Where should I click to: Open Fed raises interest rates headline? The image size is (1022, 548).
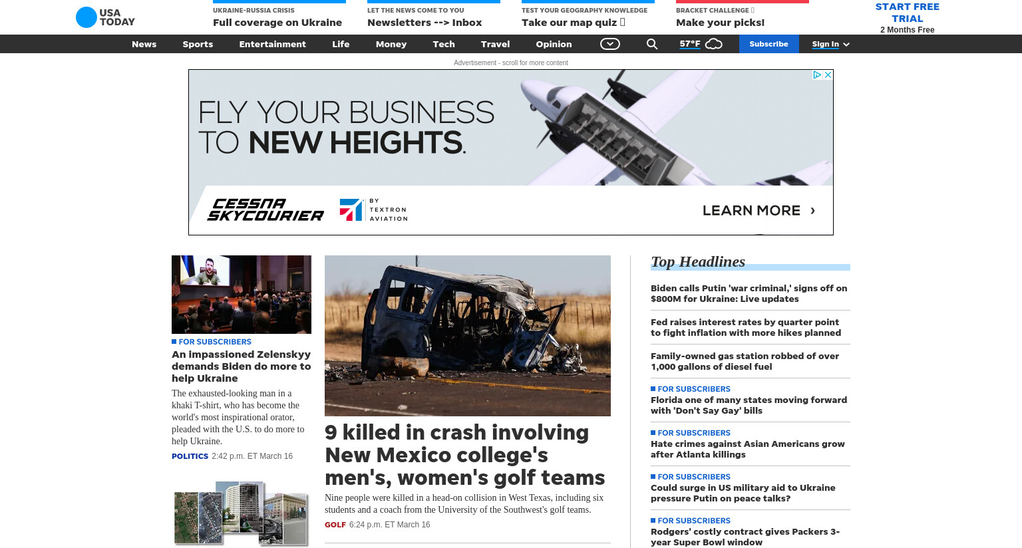point(746,327)
